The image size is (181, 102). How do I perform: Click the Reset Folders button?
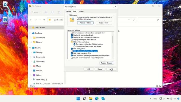(104, 23)
